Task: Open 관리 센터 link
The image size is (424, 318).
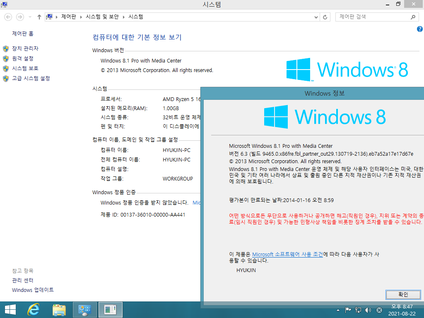Action: [x=22, y=280]
